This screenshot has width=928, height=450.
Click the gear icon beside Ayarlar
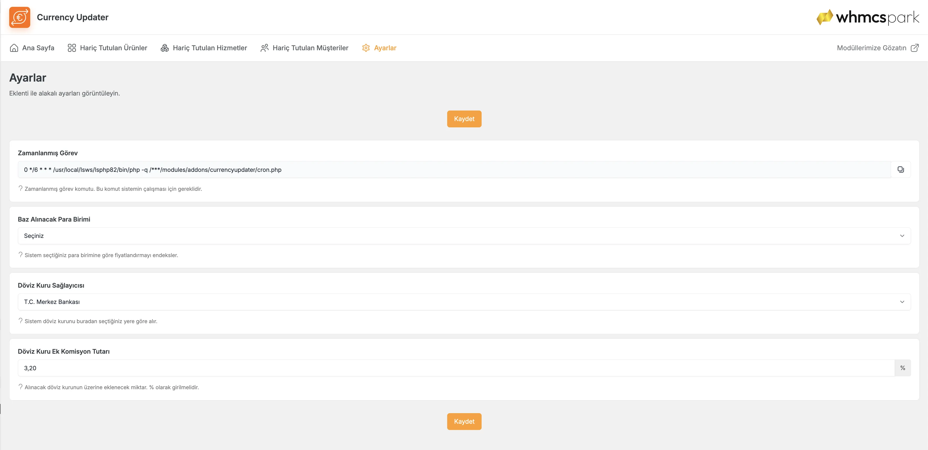point(366,48)
